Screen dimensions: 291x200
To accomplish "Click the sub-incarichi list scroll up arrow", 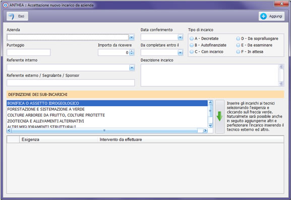I will (x=210, y=103).
